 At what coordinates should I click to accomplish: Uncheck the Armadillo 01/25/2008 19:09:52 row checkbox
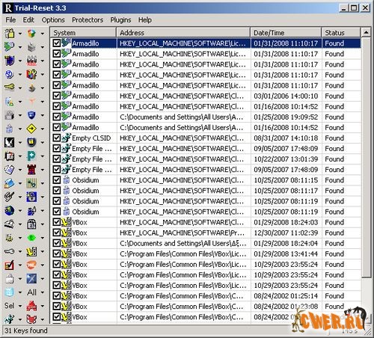pyautogui.click(x=57, y=117)
